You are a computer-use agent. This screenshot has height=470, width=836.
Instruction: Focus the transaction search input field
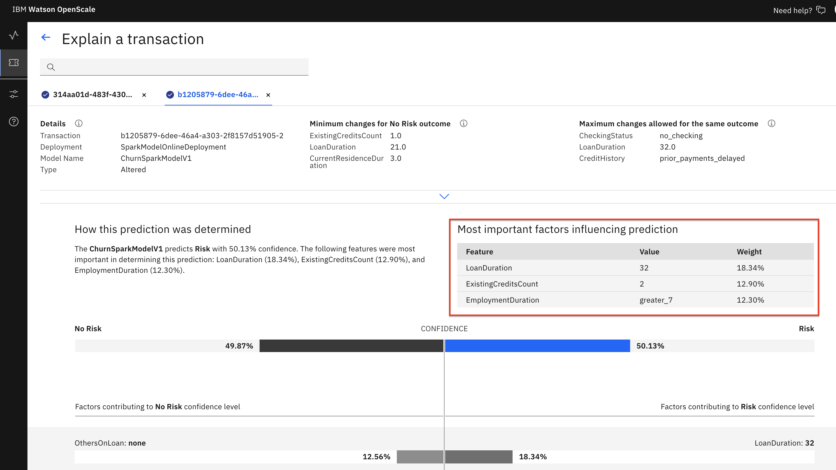point(182,67)
